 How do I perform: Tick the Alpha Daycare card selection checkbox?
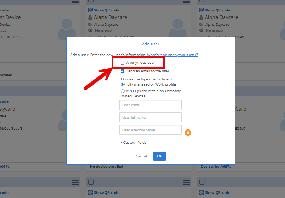[x=202, y=1]
